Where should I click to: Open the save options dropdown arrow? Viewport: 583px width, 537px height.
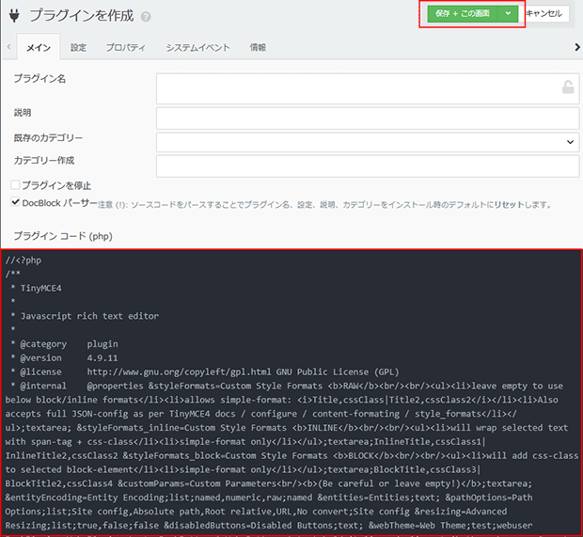coord(508,14)
